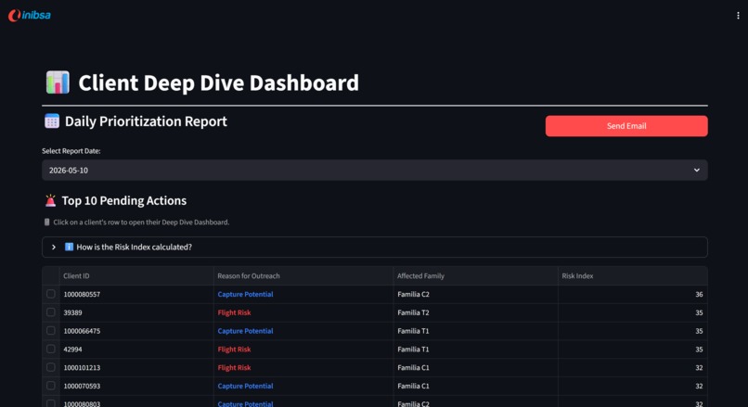Expand How is the Risk Index calculated
The width and height of the screenshot is (748, 407).
tap(375, 247)
